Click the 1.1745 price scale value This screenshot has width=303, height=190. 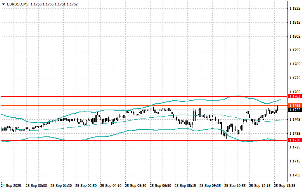[x=295, y=120]
